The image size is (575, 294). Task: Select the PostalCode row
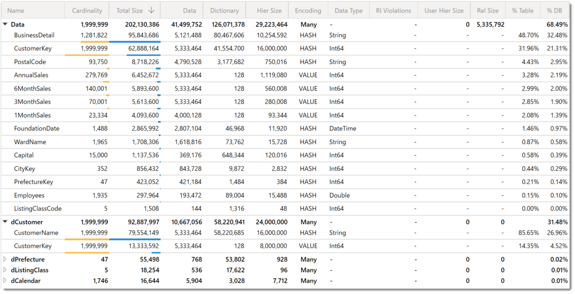click(287, 62)
